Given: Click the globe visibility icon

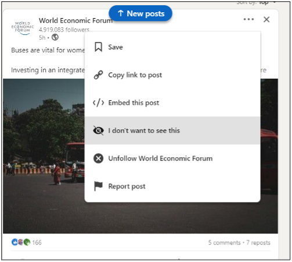Looking at the screenshot, I should tap(55, 37).
